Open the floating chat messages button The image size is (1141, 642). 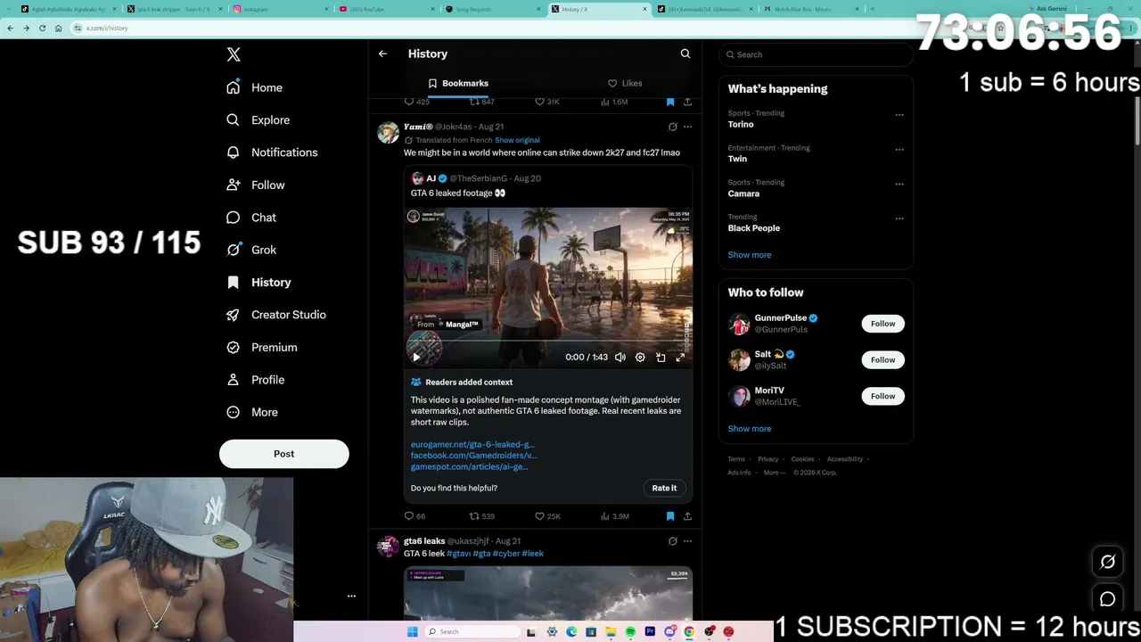(1108, 599)
